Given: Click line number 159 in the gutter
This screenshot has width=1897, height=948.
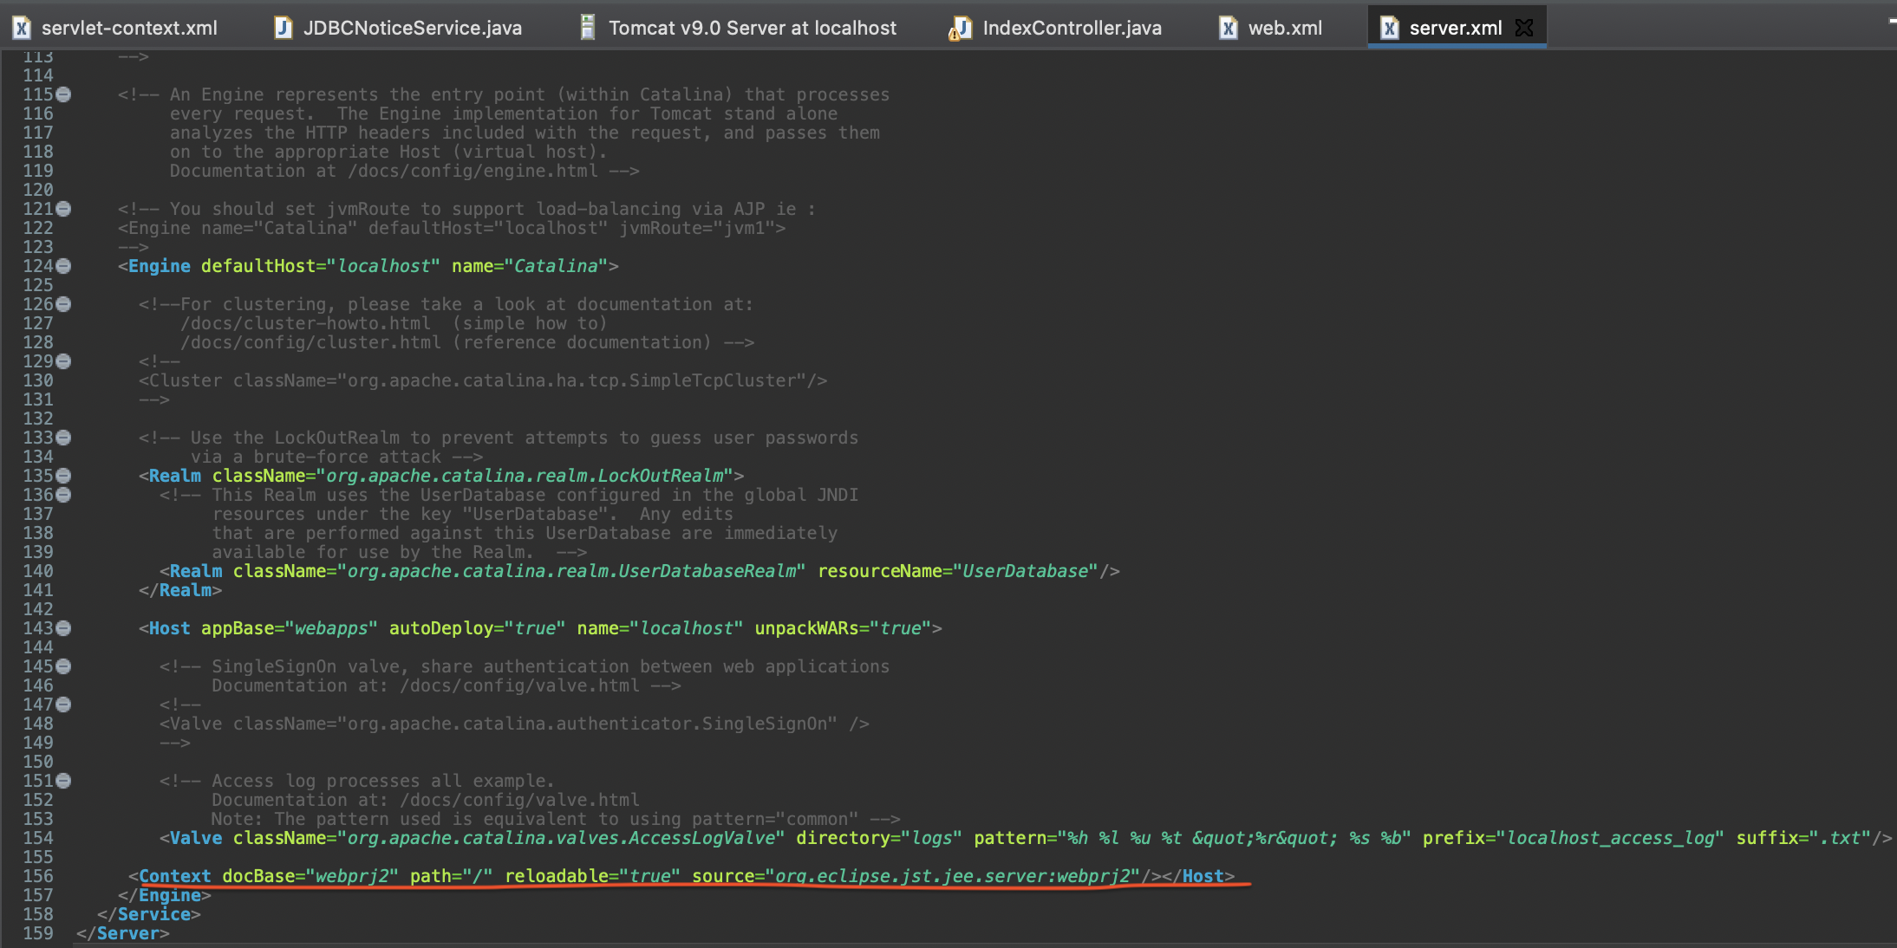Looking at the screenshot, I should (38, 933).
